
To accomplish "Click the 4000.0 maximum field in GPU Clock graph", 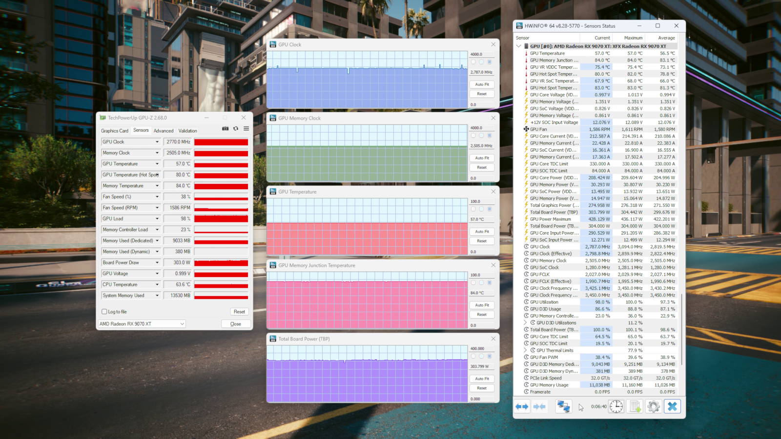I will [482, 55].
